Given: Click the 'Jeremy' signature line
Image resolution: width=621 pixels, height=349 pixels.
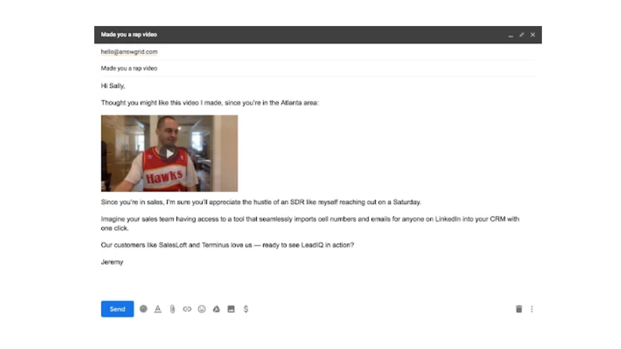Looking at the screenshot, I should [112, 262].
